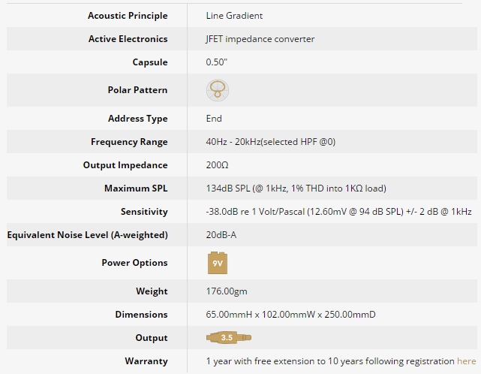Select the 'Line Gradient' value text
Image resolution: width=481 pixels, height=374 pixels.
234,16
